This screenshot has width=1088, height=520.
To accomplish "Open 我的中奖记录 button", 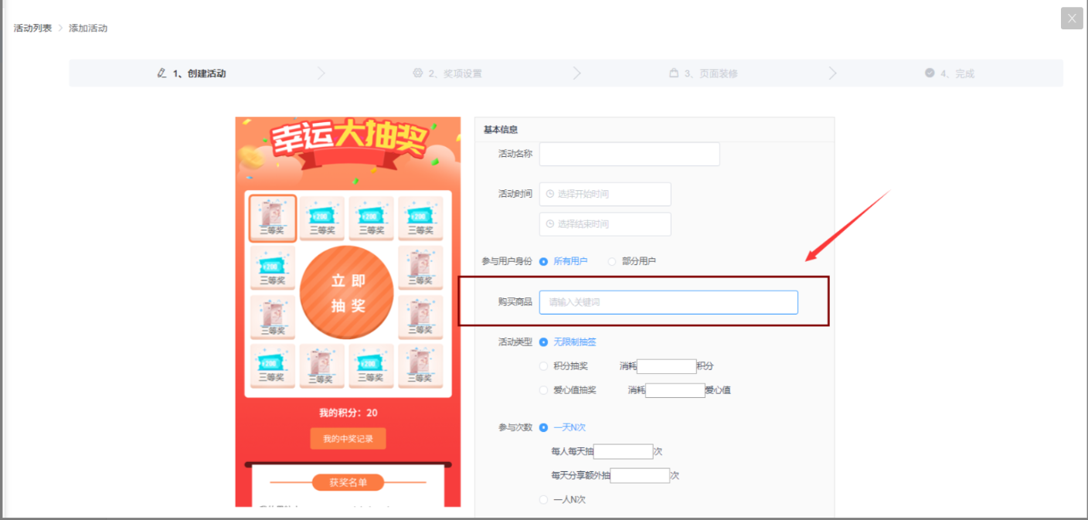I will point(348,439).
